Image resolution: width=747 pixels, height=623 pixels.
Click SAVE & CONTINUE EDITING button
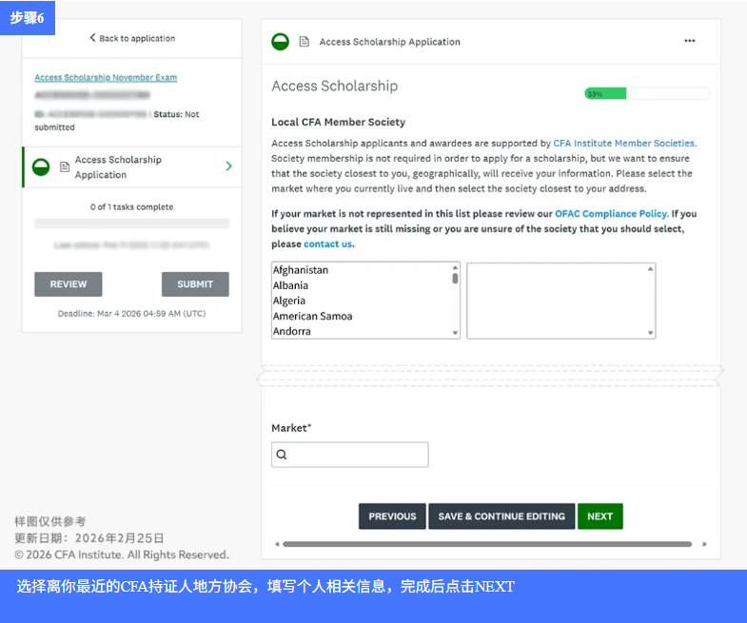tap(501, 516)
